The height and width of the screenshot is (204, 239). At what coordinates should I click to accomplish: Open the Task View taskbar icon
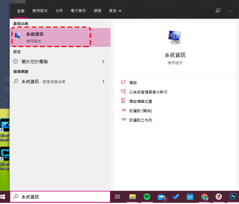[x=117, y=197]
